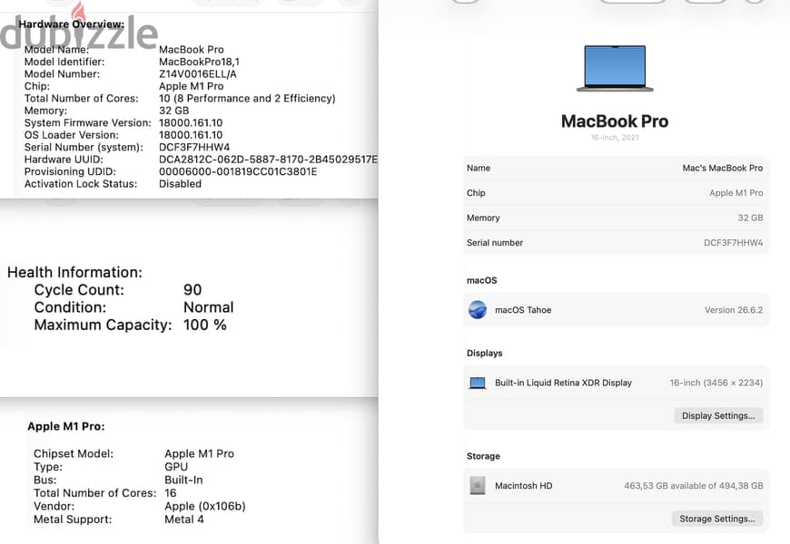This screenshot has height=544, width=790.
Task: Click Serial Number (system) value in Hardware Overview
Action: [194, 148]
